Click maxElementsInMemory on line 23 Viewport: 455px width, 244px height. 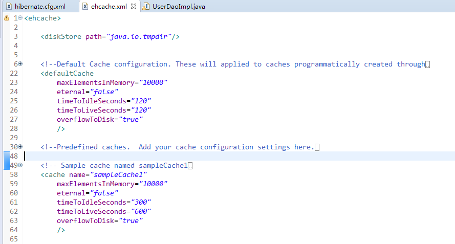pyautogui.click(x=96, y=83)
